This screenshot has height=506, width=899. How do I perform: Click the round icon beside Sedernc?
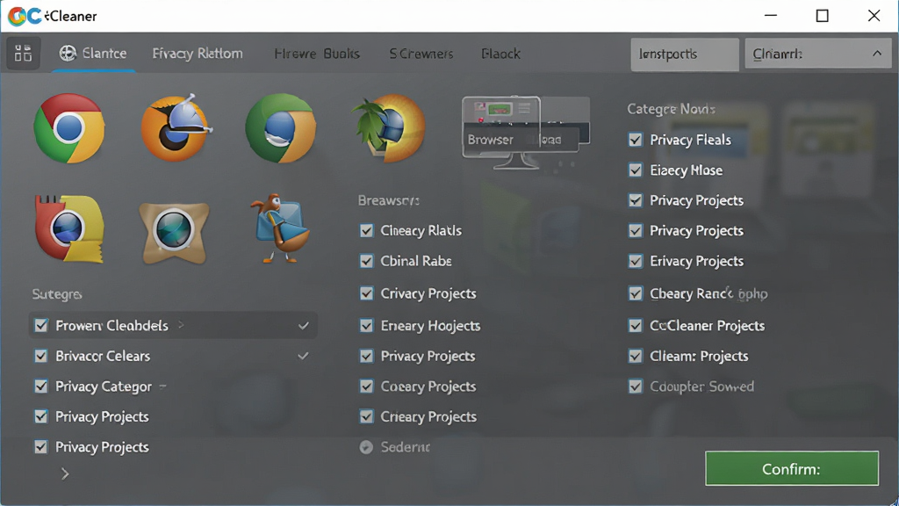[x=366, y=447]
